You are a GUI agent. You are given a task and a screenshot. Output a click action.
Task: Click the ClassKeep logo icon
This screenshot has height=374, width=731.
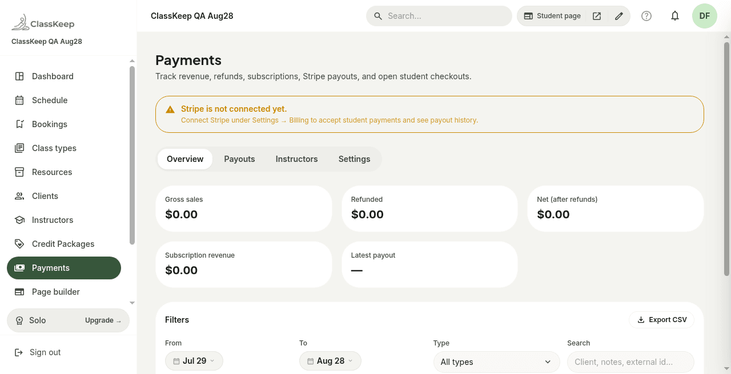[x=20, y=23]
